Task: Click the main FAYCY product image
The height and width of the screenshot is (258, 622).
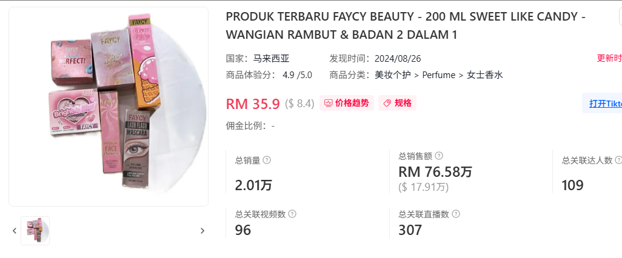Action: pyautogui.click(x=109, y=106)
